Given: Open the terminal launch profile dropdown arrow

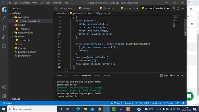Looking at the screenshot, I should click(174, 76).
